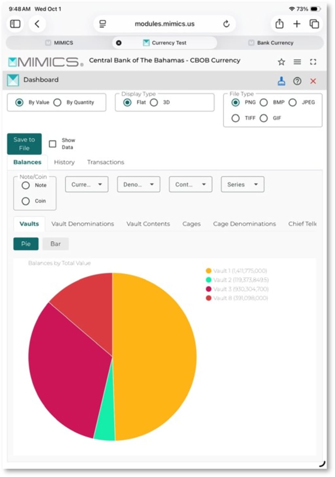The width and height of the screenshot is (335, 477).
Task: Expand the Container dropdown
Action: point(190,184)
